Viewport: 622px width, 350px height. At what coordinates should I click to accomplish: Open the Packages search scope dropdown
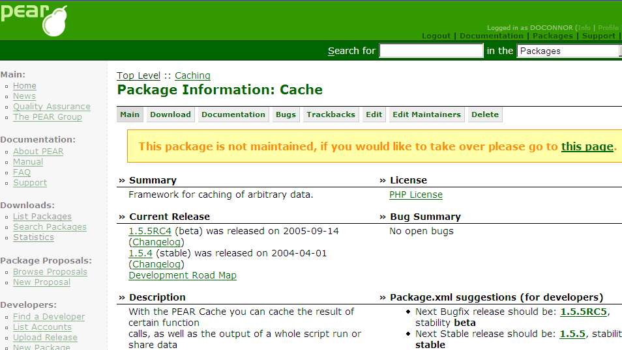tap(569, 51)
